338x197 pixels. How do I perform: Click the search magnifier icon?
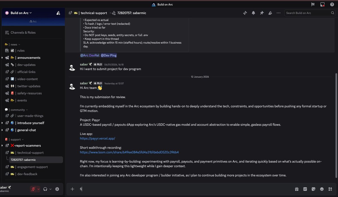333,13
